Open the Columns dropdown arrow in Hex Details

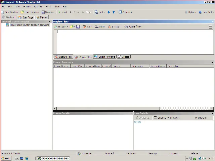(x=168, y=118)
